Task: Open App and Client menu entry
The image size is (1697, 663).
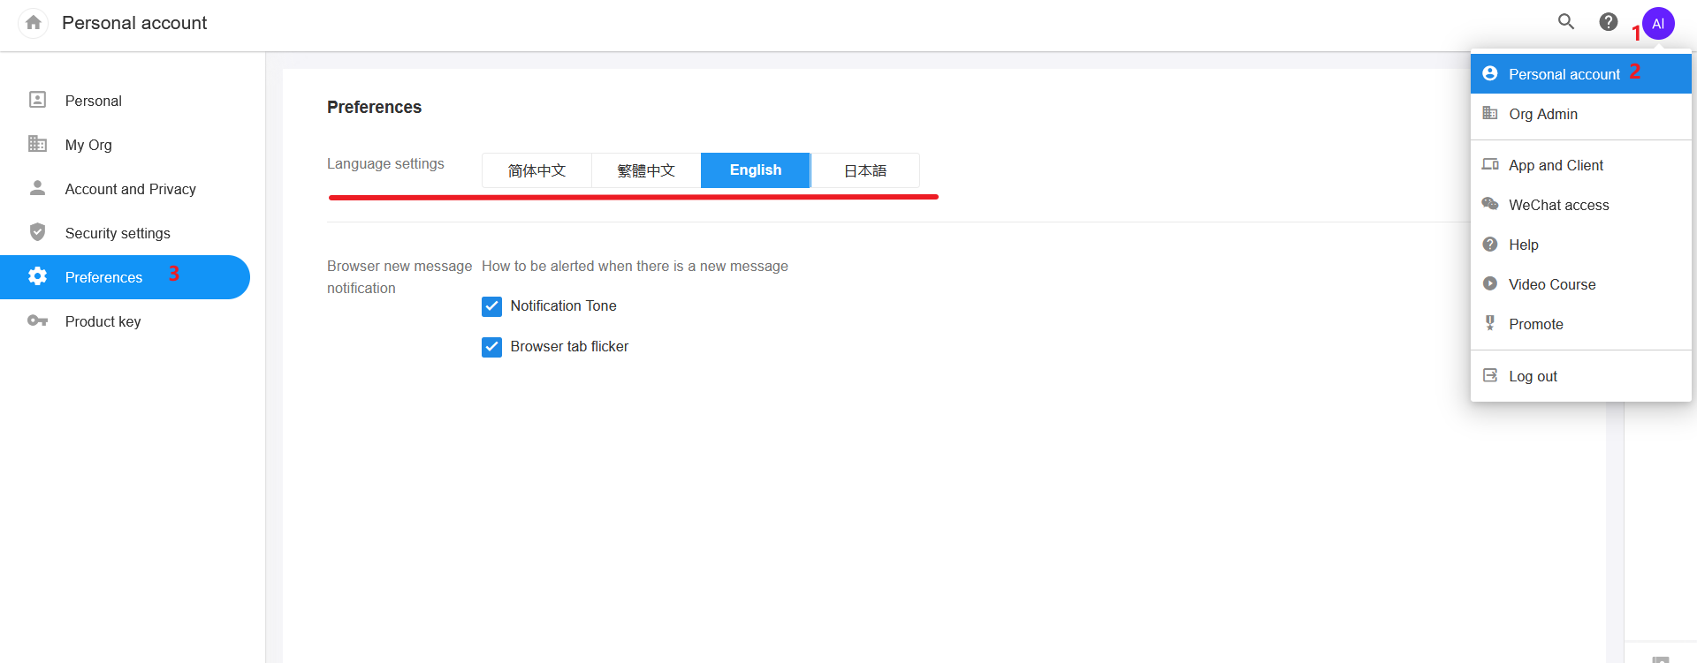Action: [x=1555, y=165]
